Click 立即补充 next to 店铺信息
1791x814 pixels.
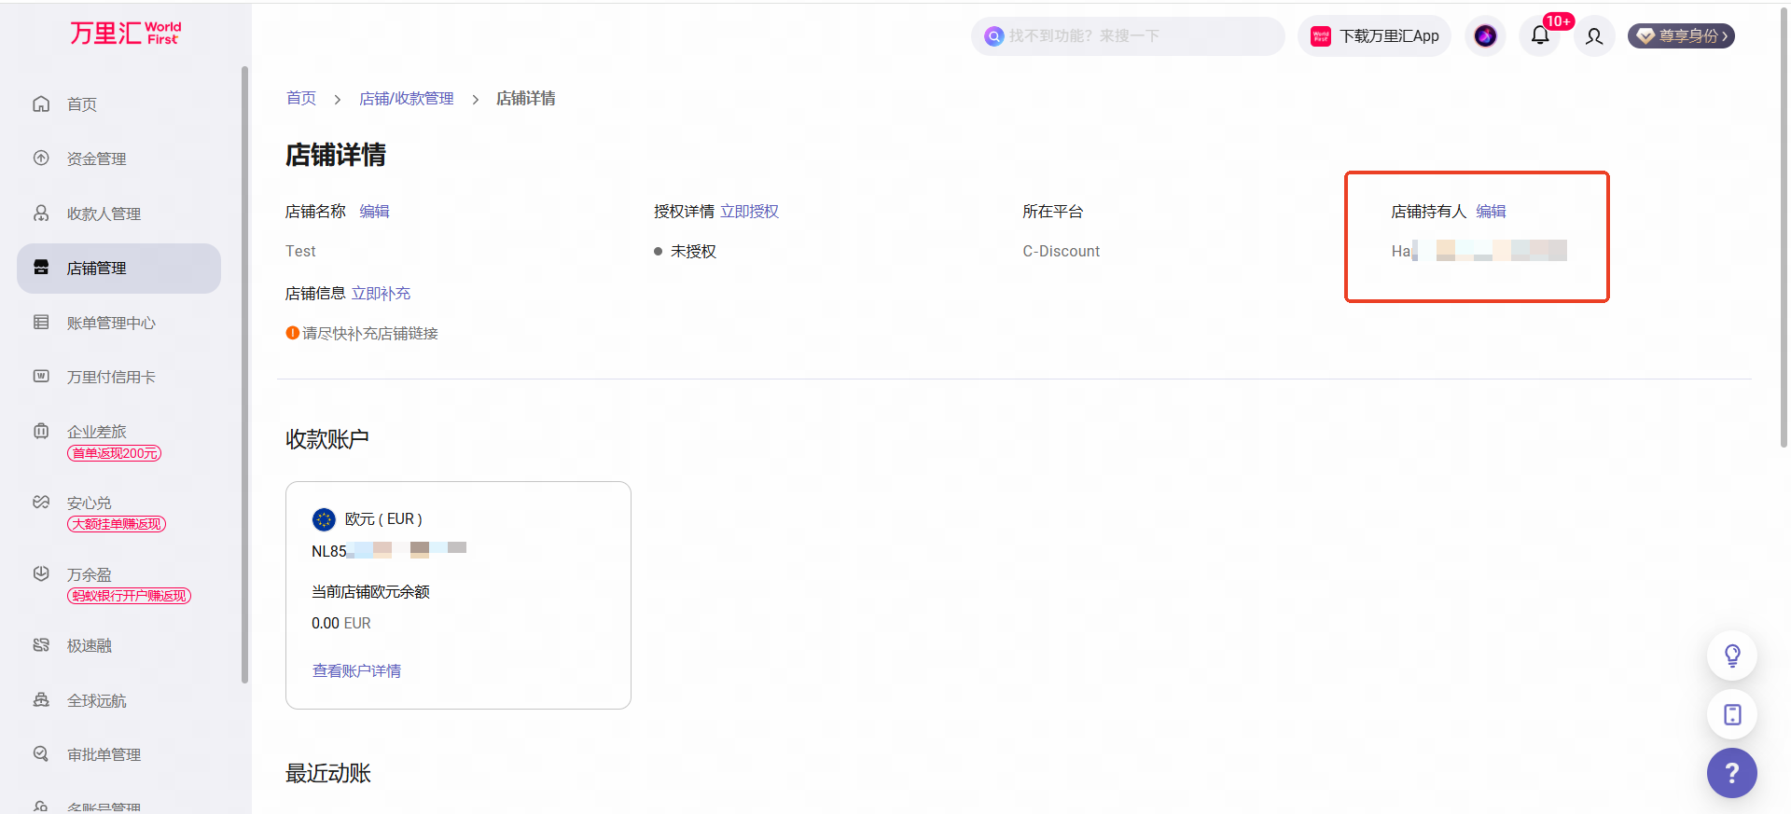[381, 294]
